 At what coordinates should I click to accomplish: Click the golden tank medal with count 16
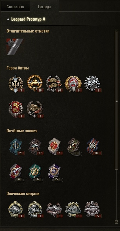point(35,83)
